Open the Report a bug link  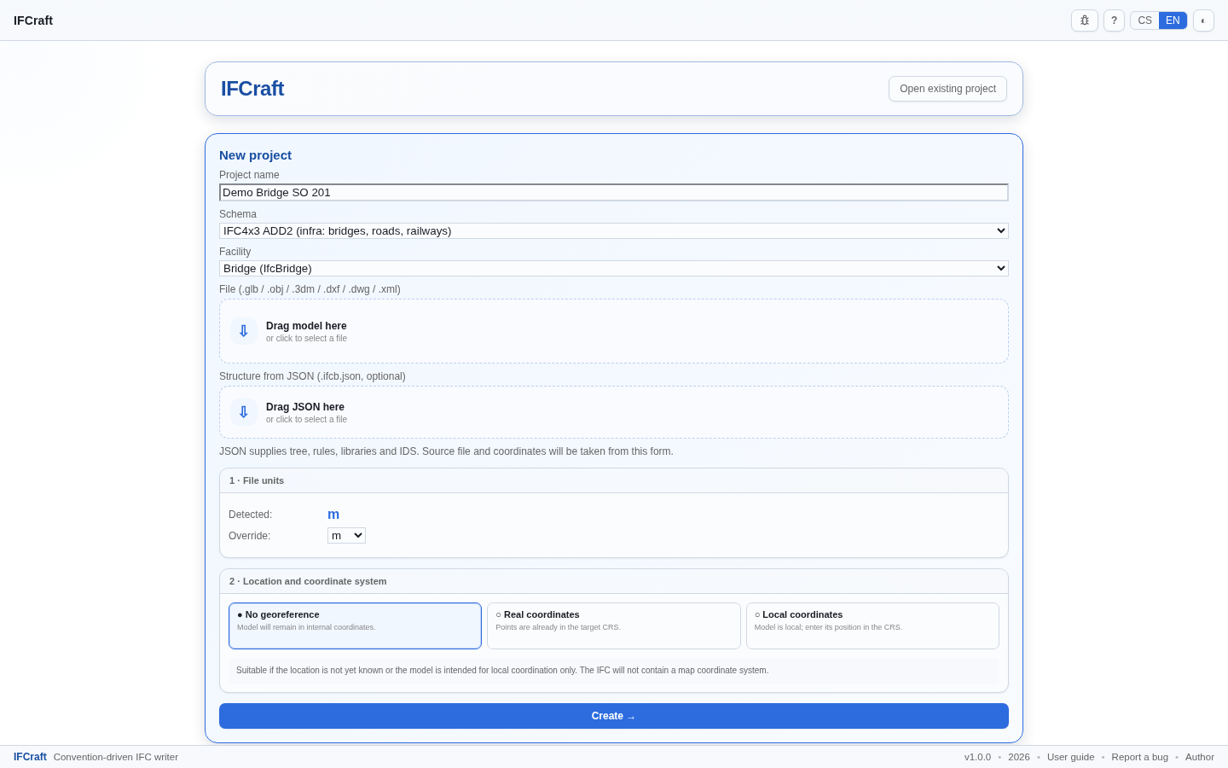point(1139,757)
